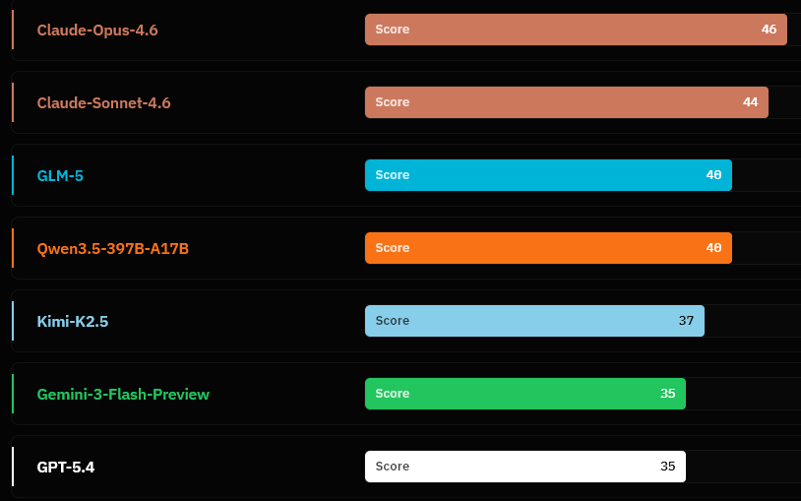This screenshot has width=801, height=501.
Task: Click score value 44 for Claude-Sonnet-4.6
Action: click(750, 102)
